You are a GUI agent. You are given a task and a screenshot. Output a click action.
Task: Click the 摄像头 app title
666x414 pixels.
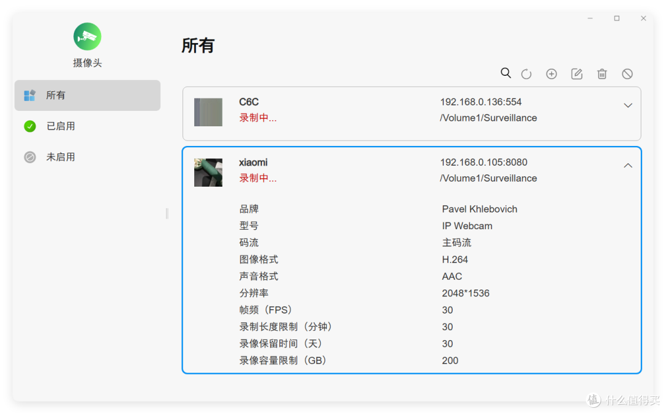tap(88, 63)
